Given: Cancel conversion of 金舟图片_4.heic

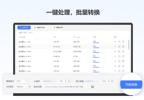Looking at the screenshot, I should pyautogui.click(x=115, y=56).
